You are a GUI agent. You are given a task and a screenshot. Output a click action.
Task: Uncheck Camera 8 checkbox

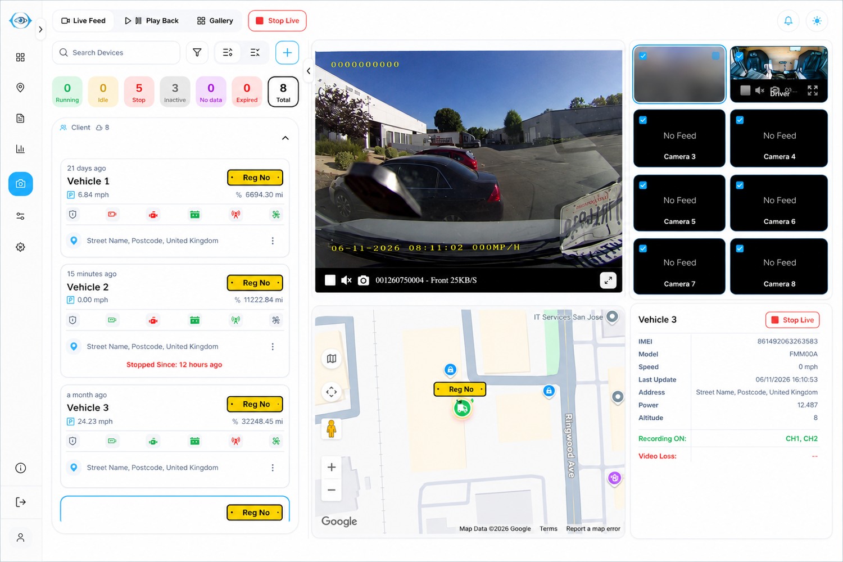pos(740,248)
